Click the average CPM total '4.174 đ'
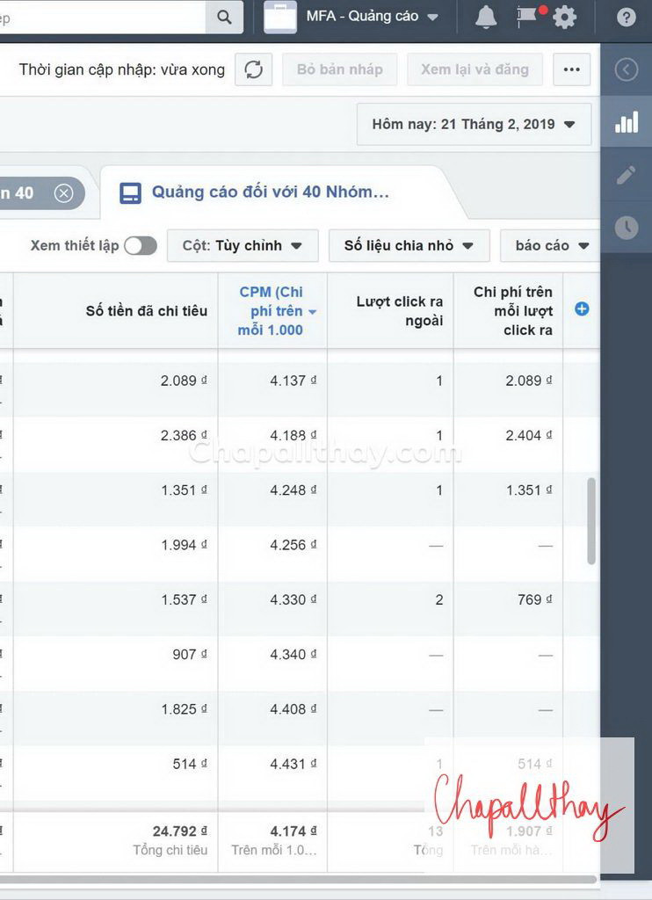The width and height of the screenshot is (652, 900). pos(293,831)
